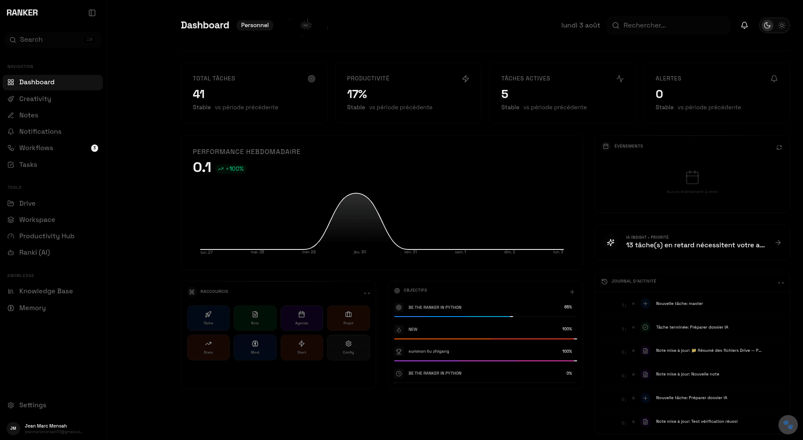
Task: Click the NEW objective progress bar
Action: point(485,338)
